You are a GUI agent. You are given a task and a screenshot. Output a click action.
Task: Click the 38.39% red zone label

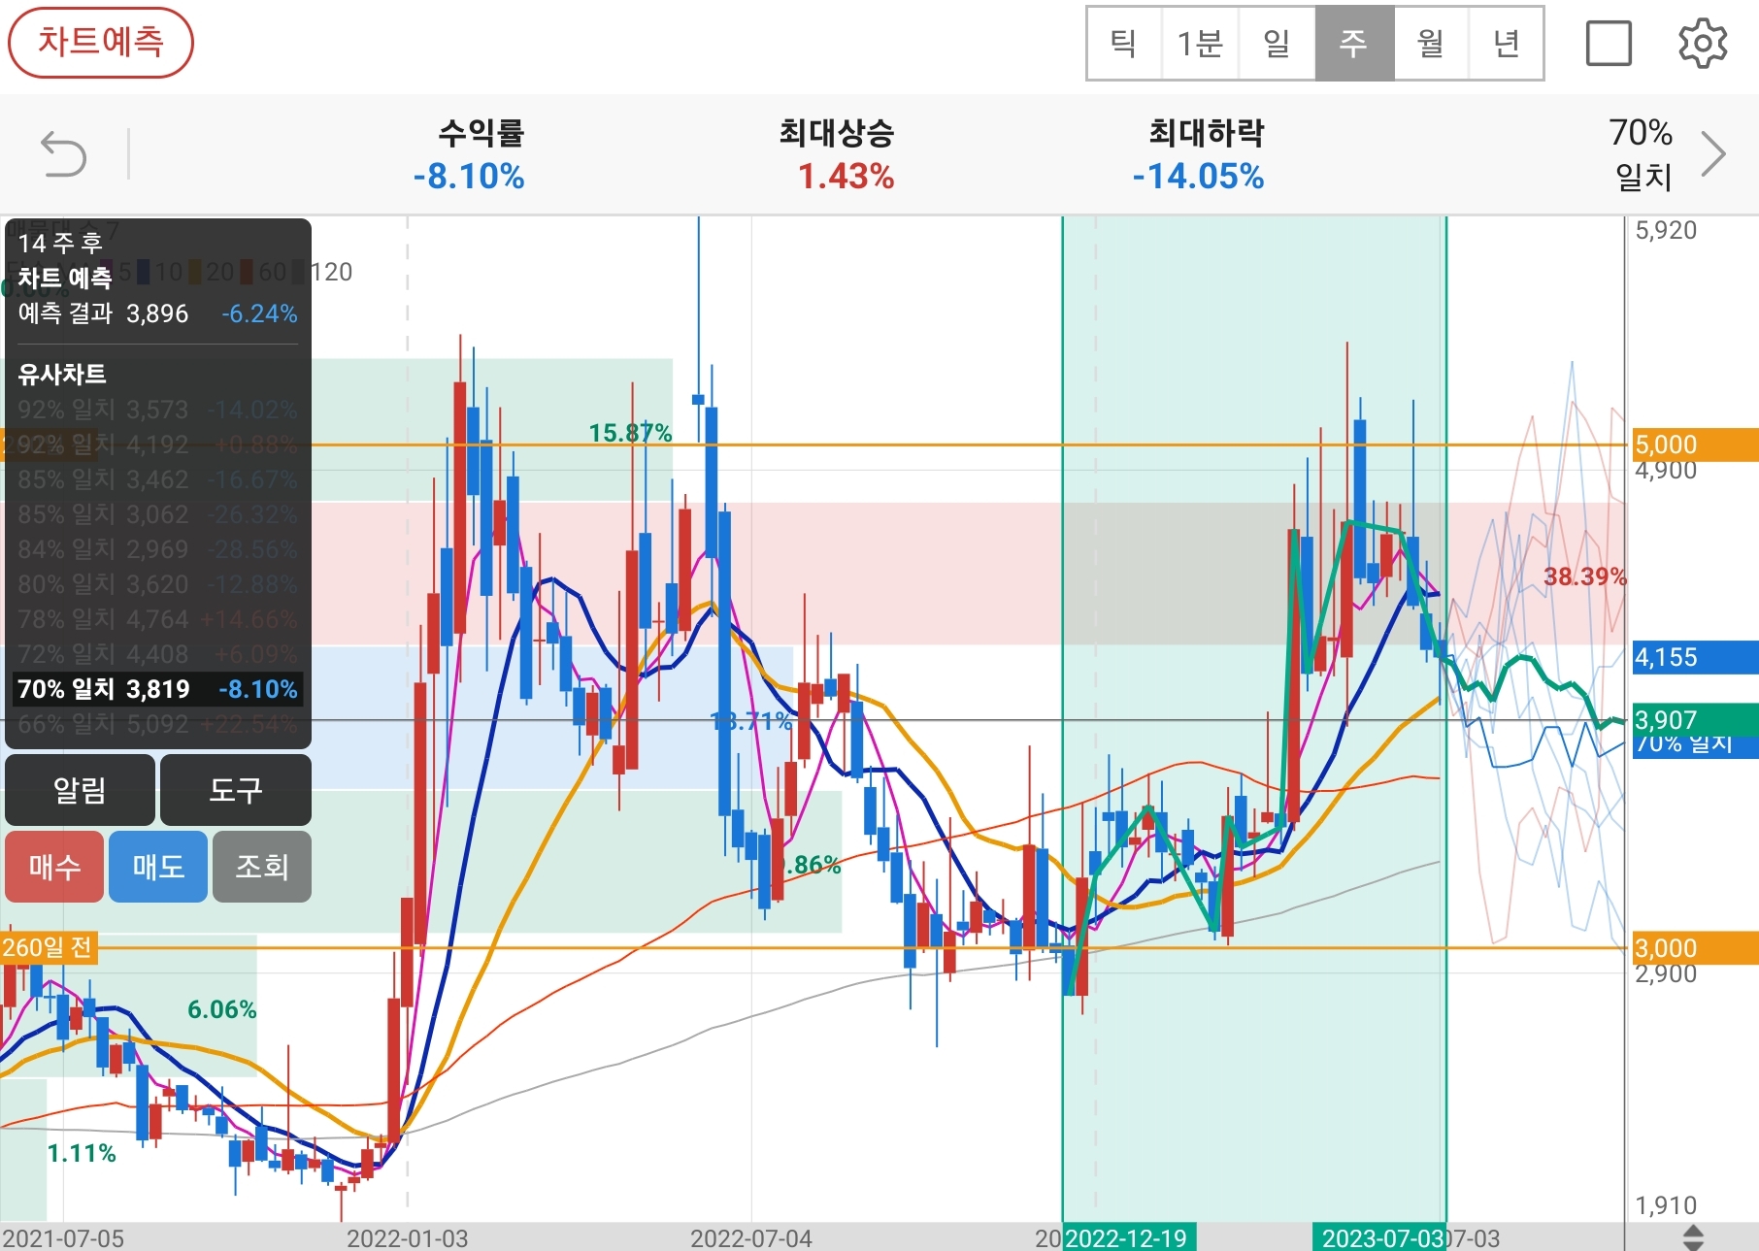coord(1584,576)
